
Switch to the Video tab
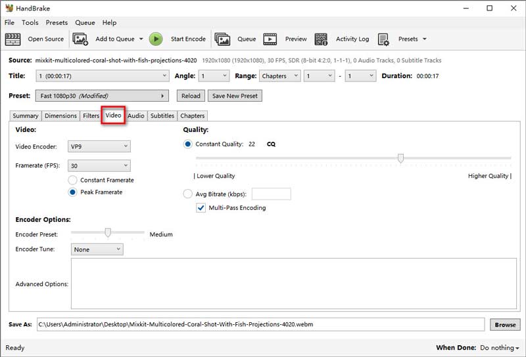point(113,115)
